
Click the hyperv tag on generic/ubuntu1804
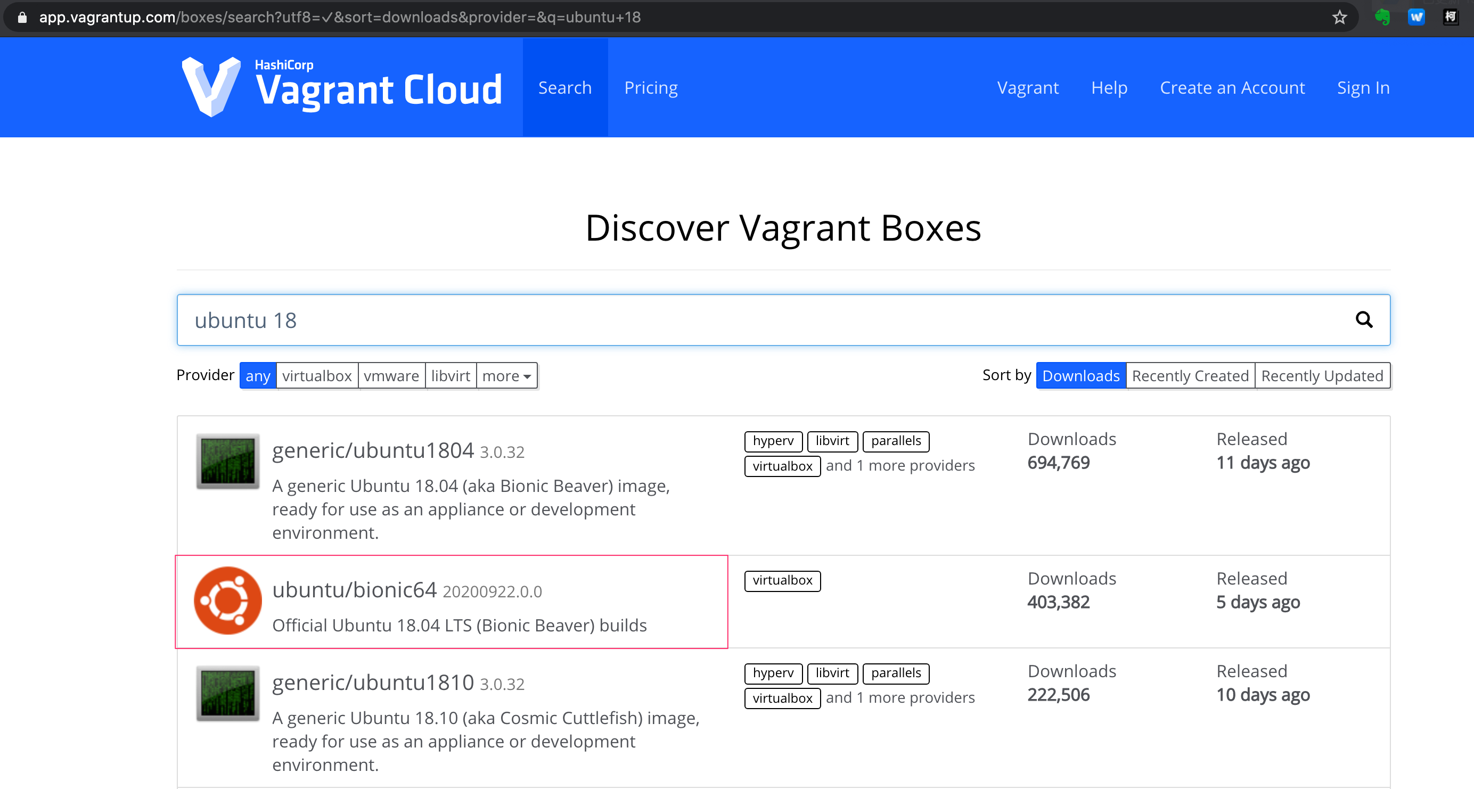773,441
